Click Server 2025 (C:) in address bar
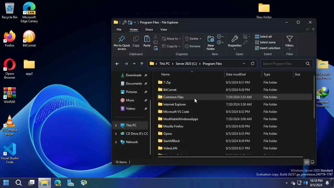This screenshot has width=334, height=188. point(186,64)
